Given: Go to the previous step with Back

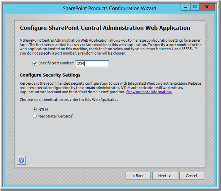Looking at the screenshot, I should (138, 176).
